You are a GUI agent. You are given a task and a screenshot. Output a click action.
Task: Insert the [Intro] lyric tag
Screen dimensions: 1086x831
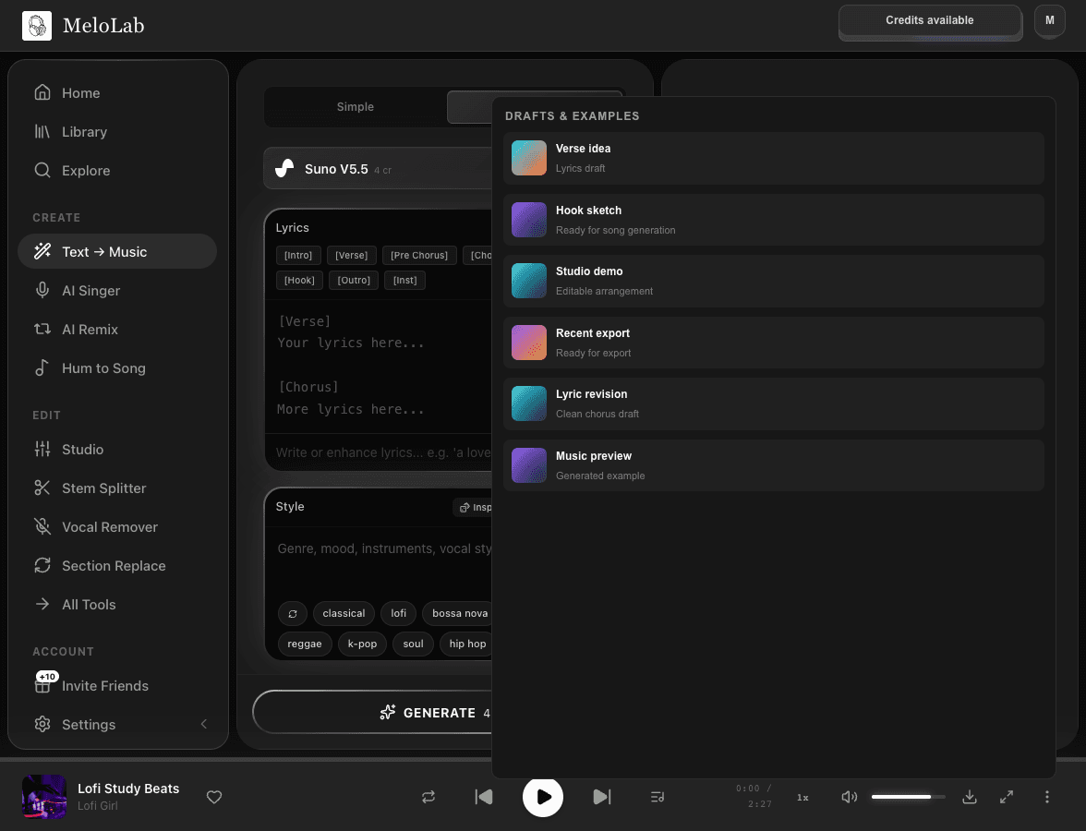pyautogui.click(x=298, y=255)
